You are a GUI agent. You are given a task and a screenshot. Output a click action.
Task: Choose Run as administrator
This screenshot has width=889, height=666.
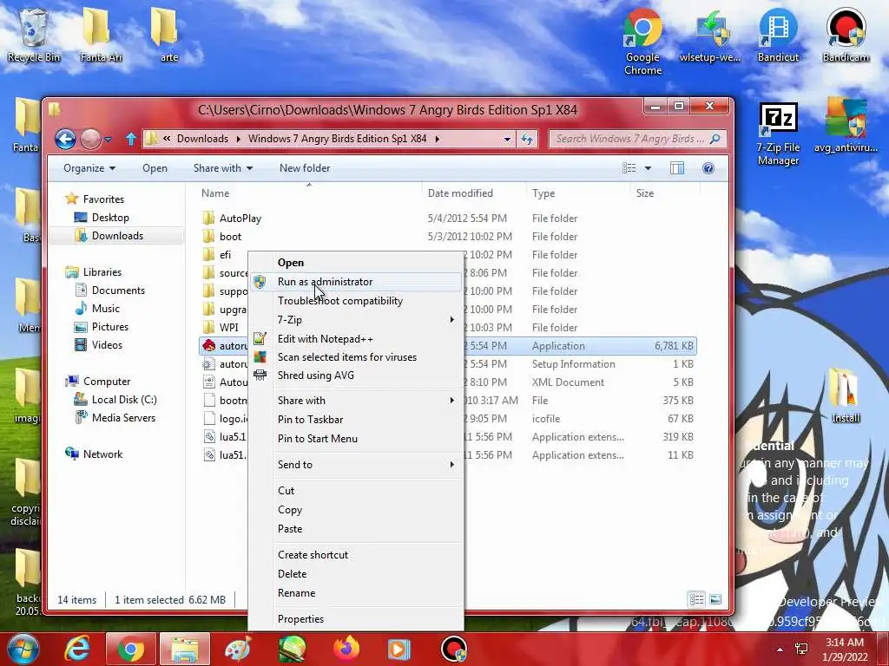click(x=356, y=282)
